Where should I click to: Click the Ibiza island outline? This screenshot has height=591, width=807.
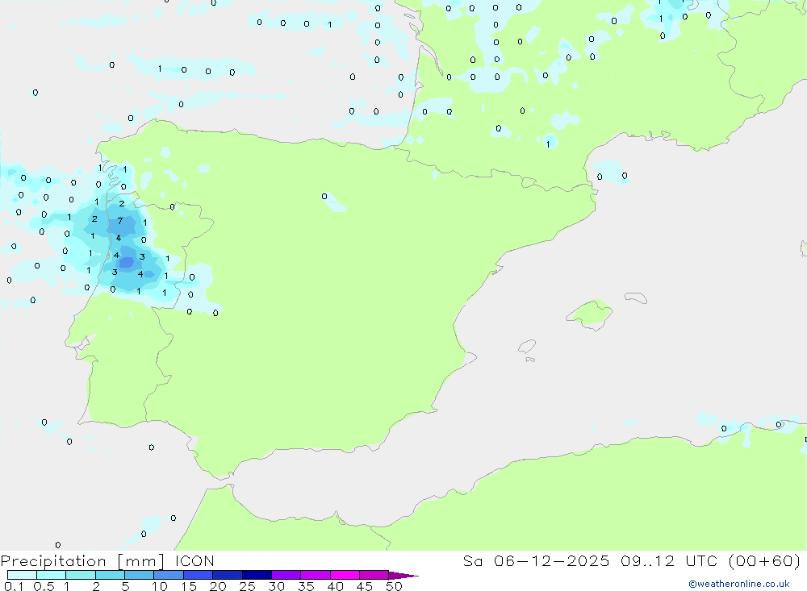(527, 347)
